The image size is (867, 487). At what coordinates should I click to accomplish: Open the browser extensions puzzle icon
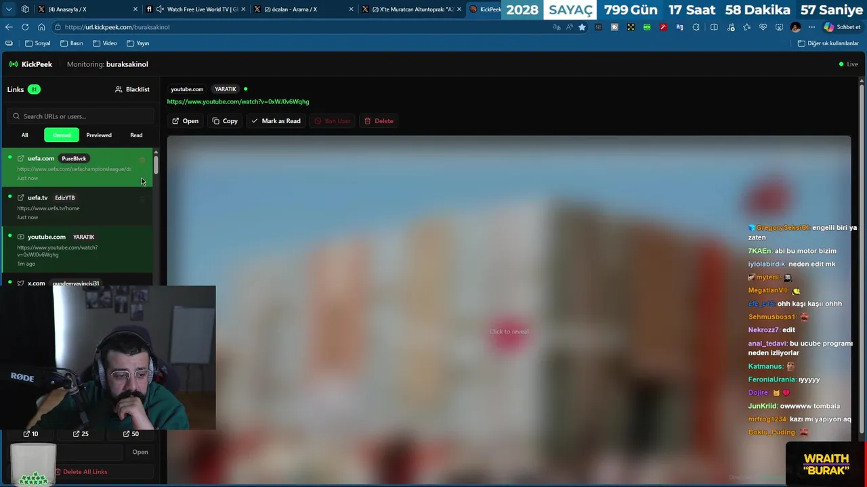pos(696,27)
